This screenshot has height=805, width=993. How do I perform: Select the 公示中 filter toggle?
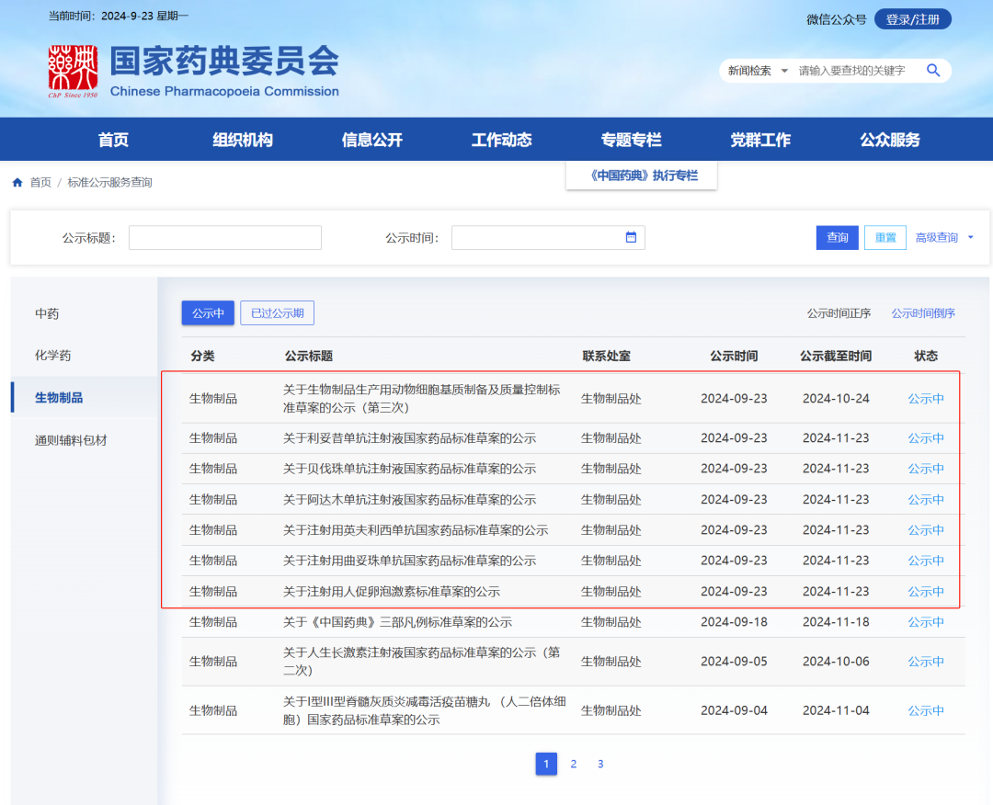pyautogui.click(x=208, y=312)
